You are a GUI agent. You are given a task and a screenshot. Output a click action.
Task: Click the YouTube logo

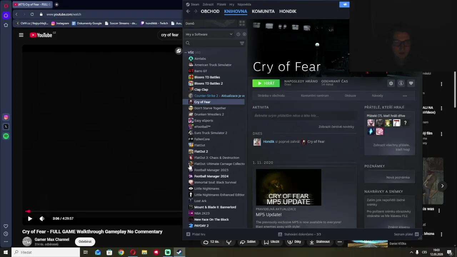point(41,35)
